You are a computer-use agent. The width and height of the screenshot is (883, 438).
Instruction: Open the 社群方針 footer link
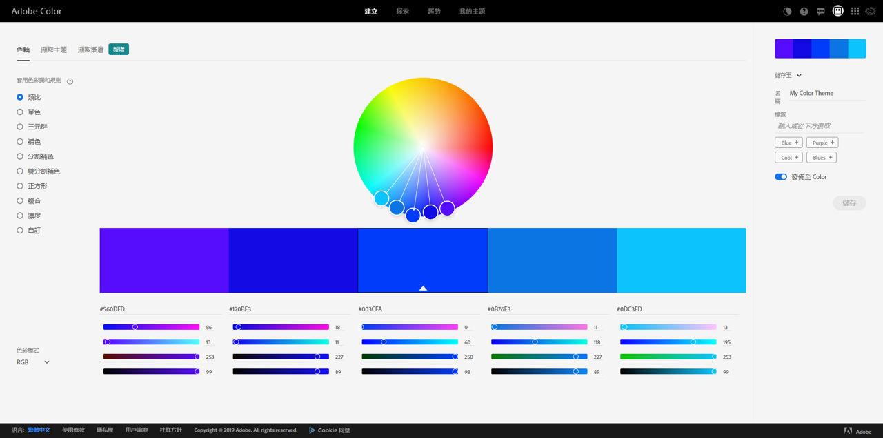click(x=171, y=430)
